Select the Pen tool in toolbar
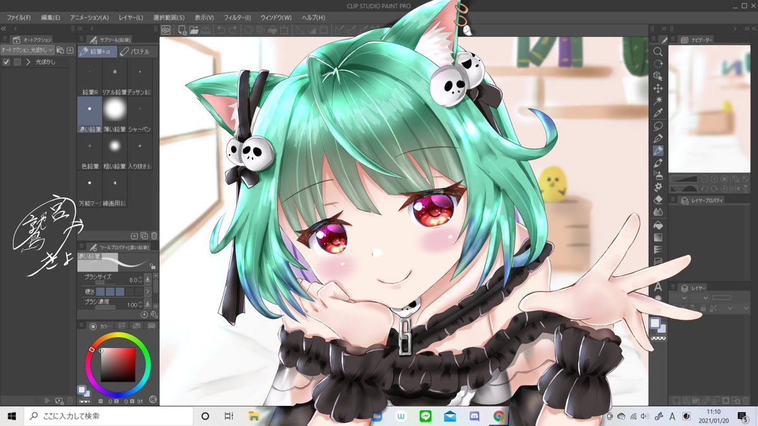This screenshot has height=426, width=758. tap(658, 138)
